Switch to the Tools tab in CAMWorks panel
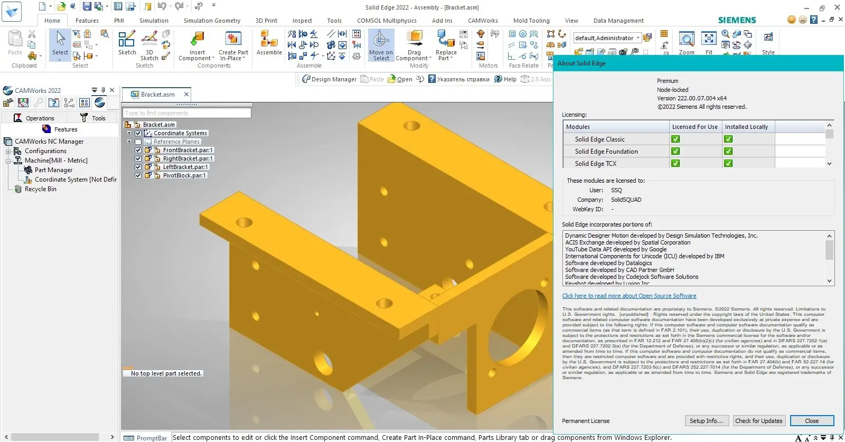845x442 pixels. click(x=93, y=118)
